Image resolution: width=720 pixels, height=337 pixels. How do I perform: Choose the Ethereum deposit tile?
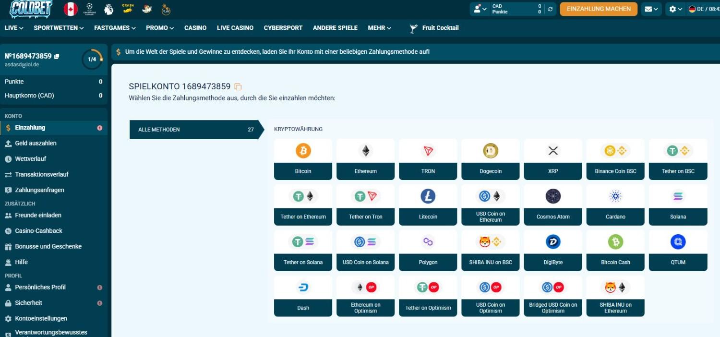point(365,159)
